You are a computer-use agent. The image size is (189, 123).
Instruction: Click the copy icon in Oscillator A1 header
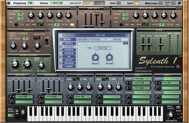pyautogui.click(x=72, y=8)
